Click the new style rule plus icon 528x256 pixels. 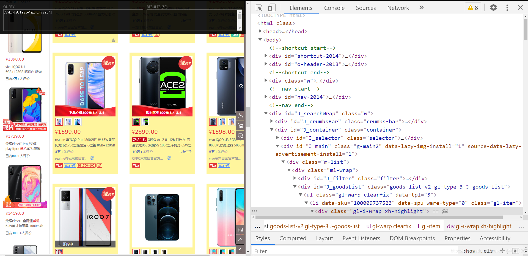[503, 251]
